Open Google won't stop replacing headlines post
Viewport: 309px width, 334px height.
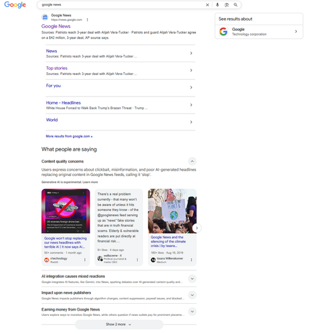coord(66,242)
